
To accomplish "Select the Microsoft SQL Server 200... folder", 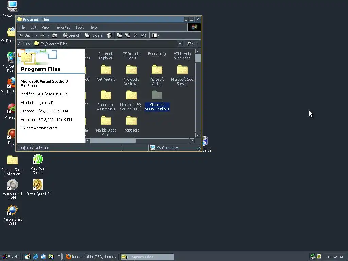I will click(131, 101).
